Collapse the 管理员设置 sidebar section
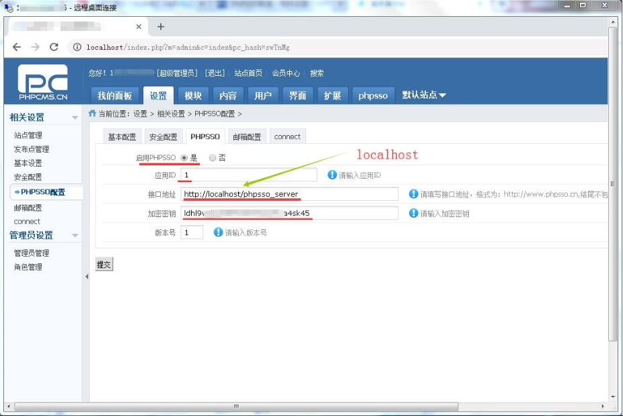Image resolution: width=623 pixels, height=416 pixels. point(75,235)
